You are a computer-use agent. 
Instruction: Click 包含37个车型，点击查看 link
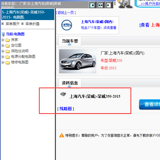click(99, 28)
